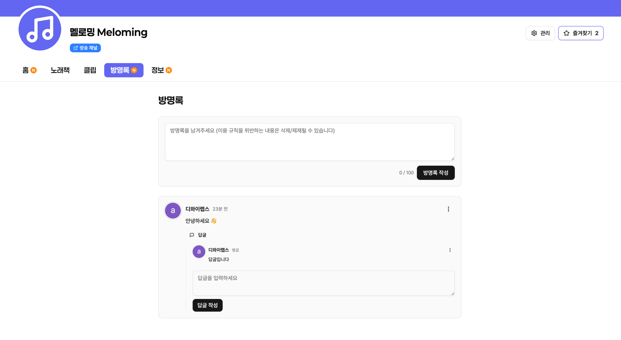Open the 방송 채널 external link badge
621x340 pixels.
click(x=85, y=48)
